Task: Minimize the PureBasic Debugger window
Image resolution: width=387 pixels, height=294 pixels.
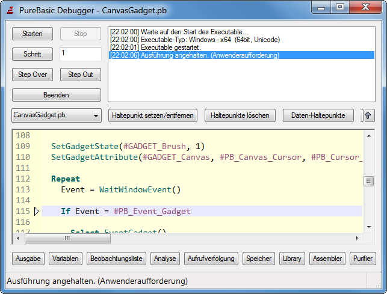Action: pos(321,7)
